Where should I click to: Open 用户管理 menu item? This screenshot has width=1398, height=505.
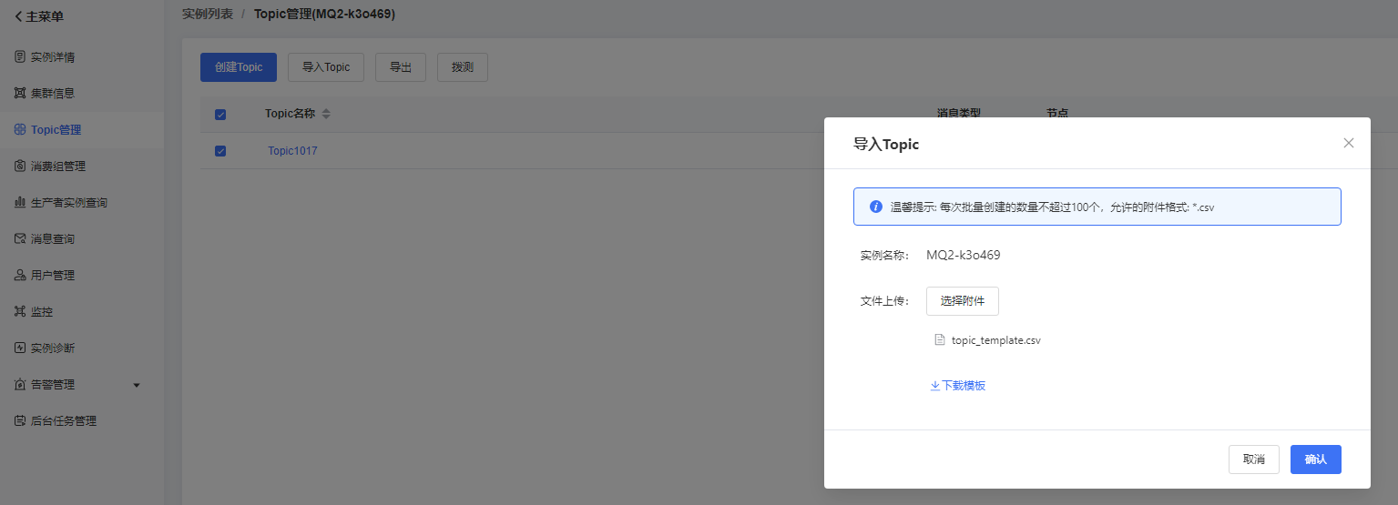(82, 275)
